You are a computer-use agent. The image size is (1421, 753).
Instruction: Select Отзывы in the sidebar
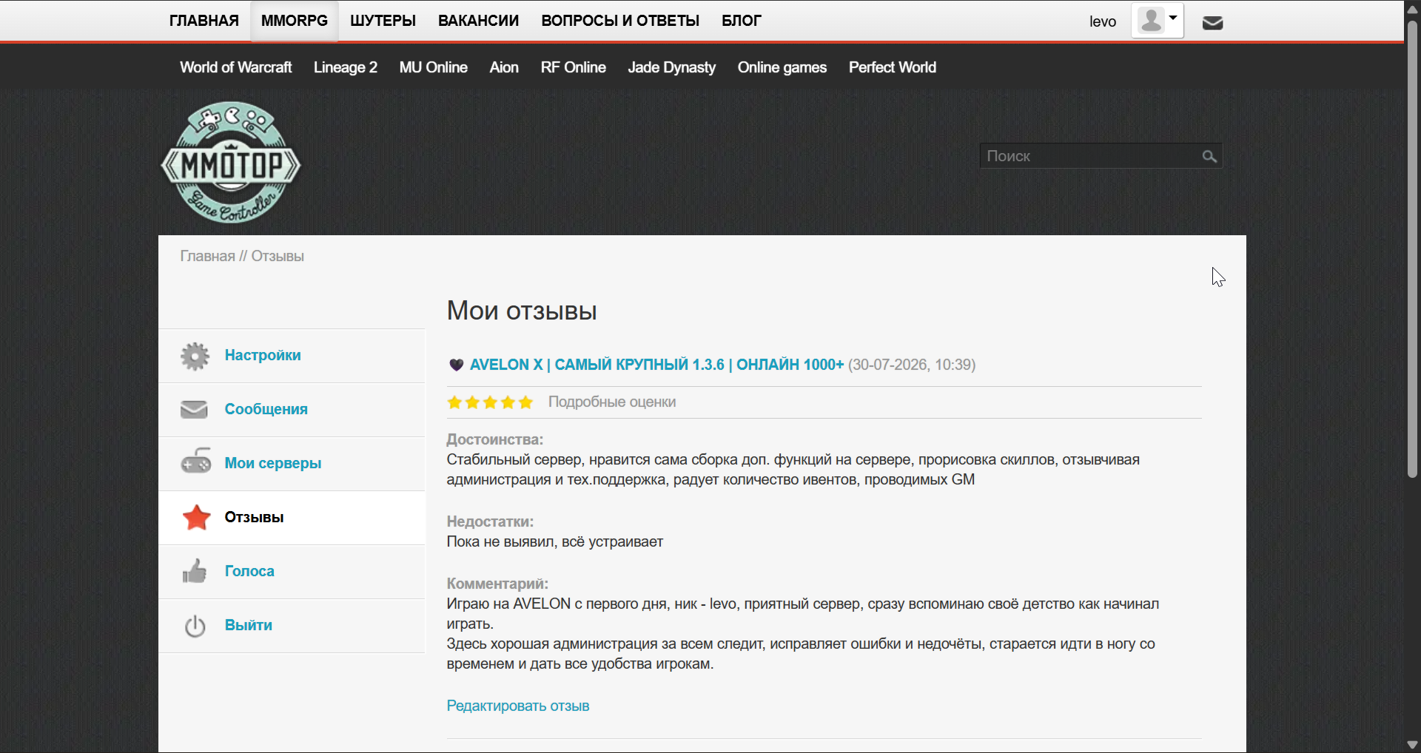click(255, 517)
